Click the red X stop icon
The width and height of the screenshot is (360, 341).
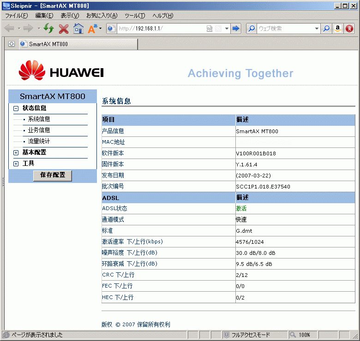[x=64, y=29]
